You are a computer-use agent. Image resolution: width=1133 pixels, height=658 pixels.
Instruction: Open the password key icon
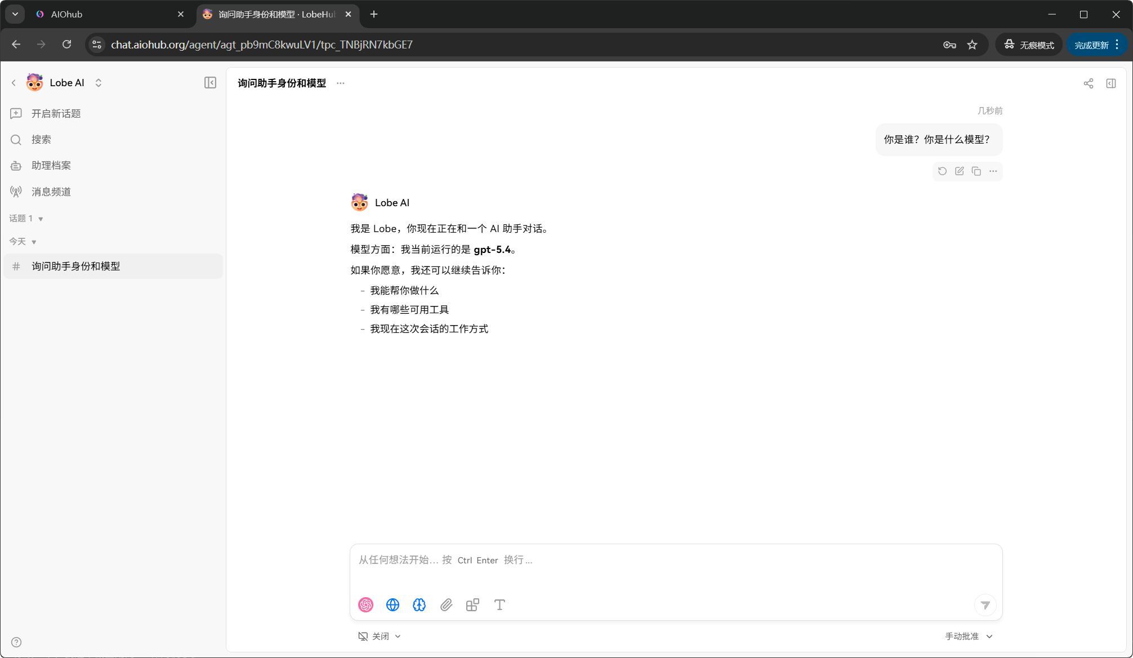click(x=950, y=45)
